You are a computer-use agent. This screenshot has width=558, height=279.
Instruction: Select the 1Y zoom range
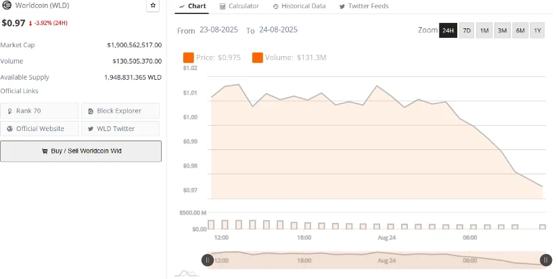[x=537, y=30]
